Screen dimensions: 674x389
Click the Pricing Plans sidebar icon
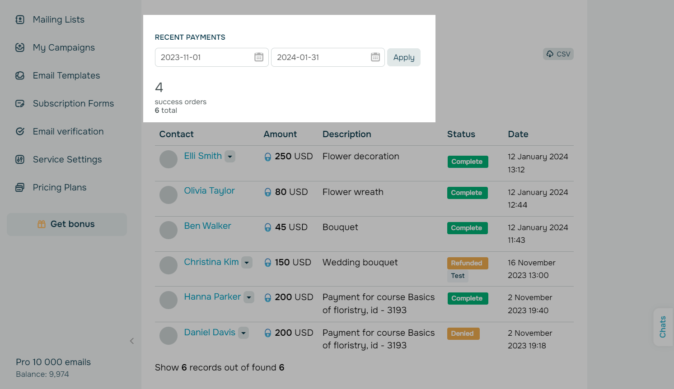[20, 187]
